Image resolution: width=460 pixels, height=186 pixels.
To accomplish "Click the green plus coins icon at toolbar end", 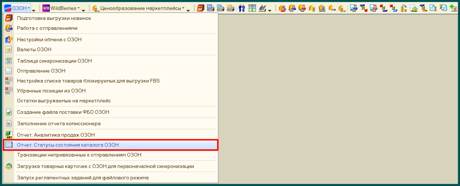I will point(453,8).
